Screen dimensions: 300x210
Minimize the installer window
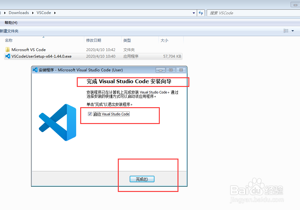[x=160, y=70]
